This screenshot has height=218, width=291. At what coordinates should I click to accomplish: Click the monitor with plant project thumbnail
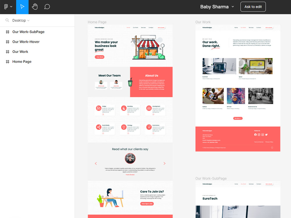[256, 66]
